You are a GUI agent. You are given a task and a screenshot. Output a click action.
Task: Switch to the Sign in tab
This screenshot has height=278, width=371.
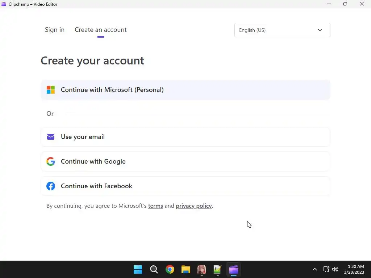click(x=55, y=30)
